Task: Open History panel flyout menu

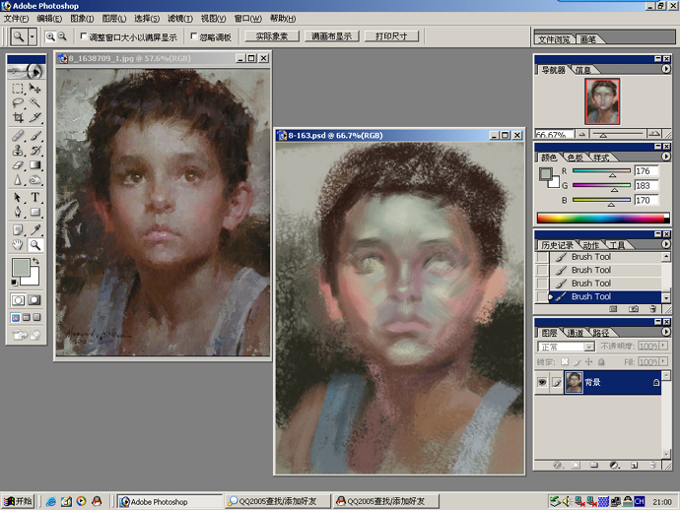Action: coord(666,244)
